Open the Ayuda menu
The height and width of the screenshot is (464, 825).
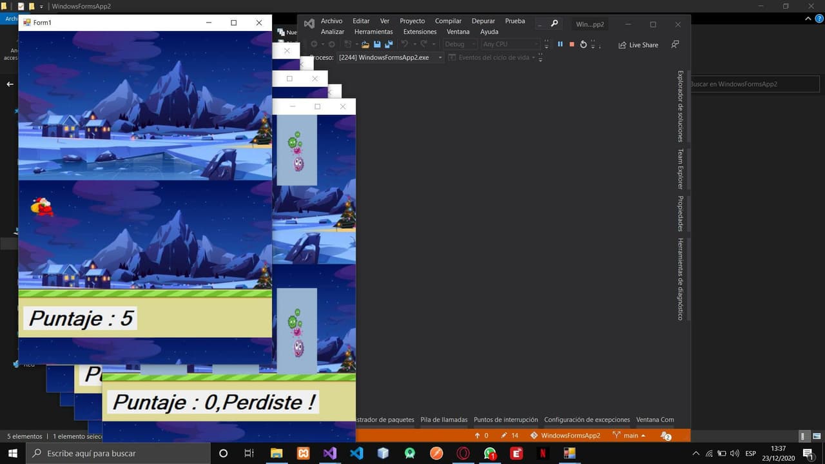(489, 32)
